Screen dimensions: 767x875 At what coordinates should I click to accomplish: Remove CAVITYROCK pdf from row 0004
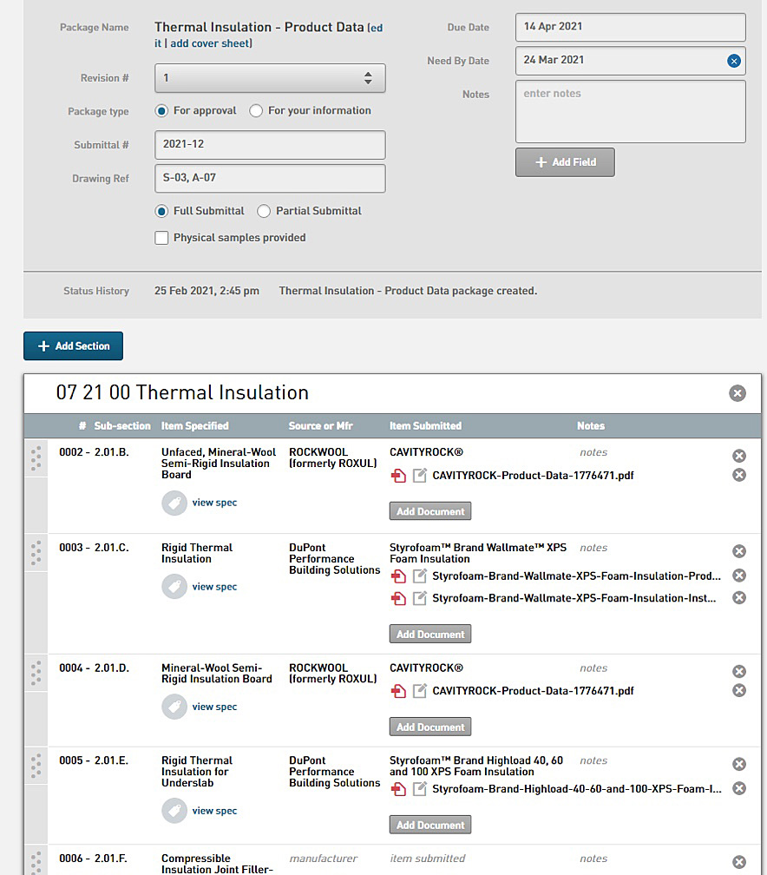click(x=739, y=690)
